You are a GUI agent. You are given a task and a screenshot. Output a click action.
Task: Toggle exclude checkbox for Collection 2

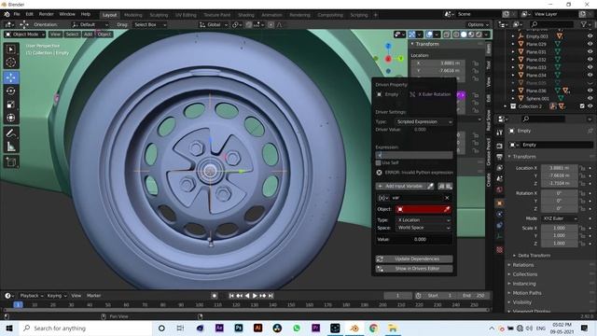pyautogui.click(x=582, y=106)
